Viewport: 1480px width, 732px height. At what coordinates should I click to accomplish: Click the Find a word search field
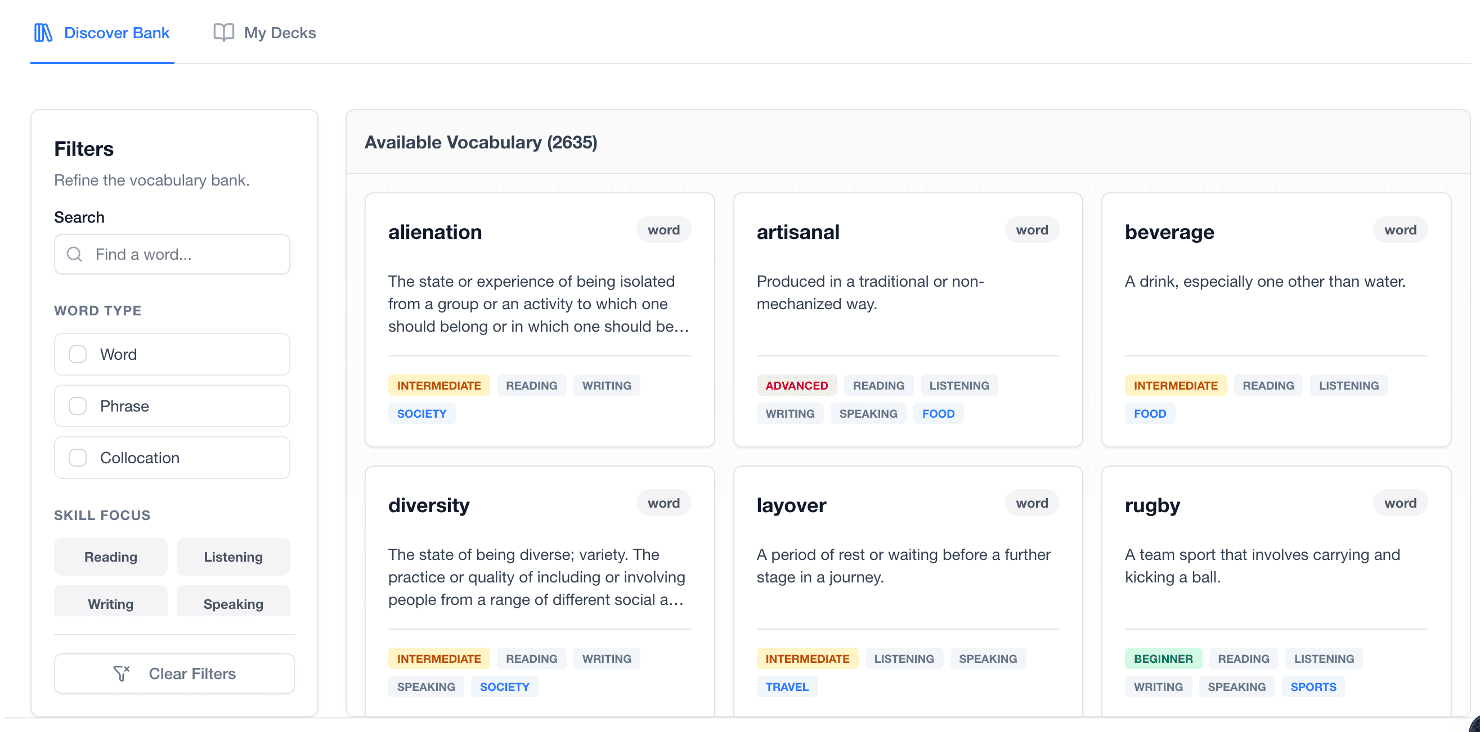184,254
